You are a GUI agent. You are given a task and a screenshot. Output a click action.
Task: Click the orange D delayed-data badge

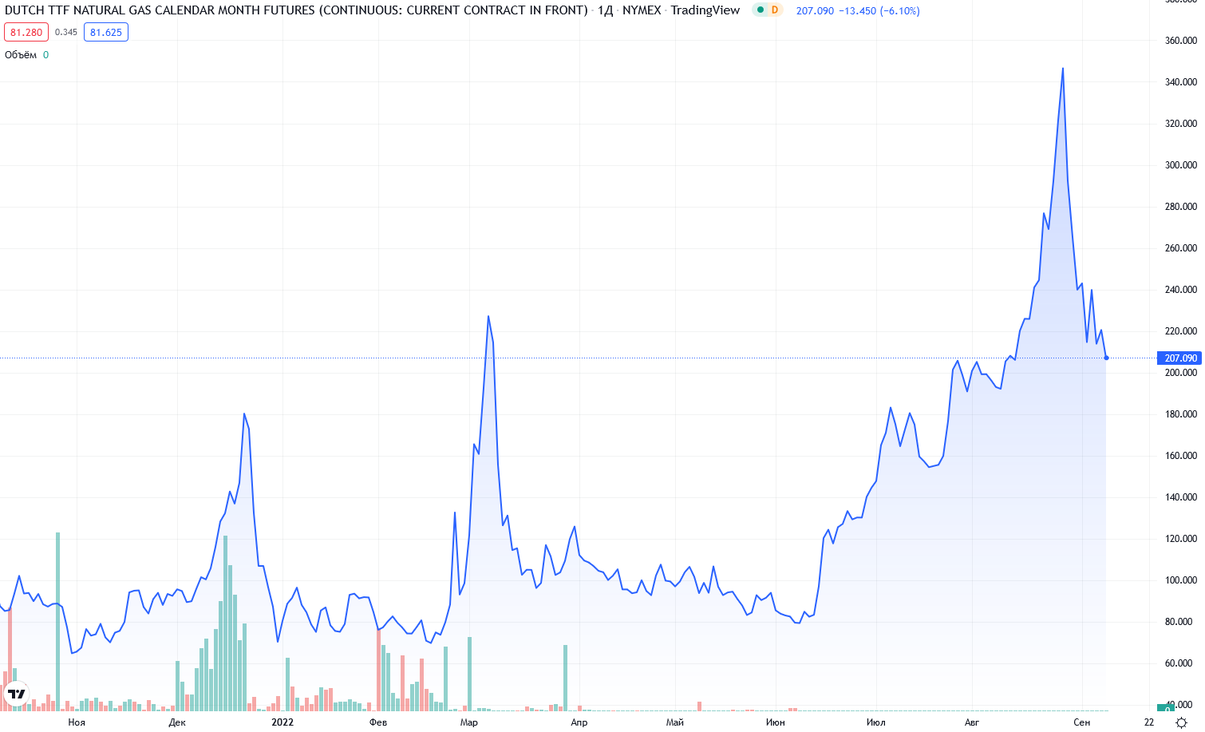point(774,10)
